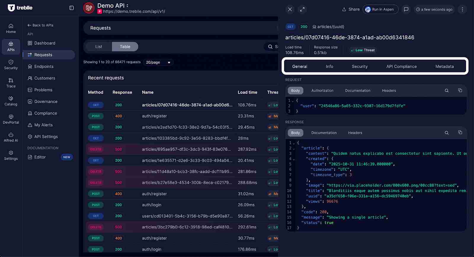Go back via Back to APIs link

pos(40,25)
